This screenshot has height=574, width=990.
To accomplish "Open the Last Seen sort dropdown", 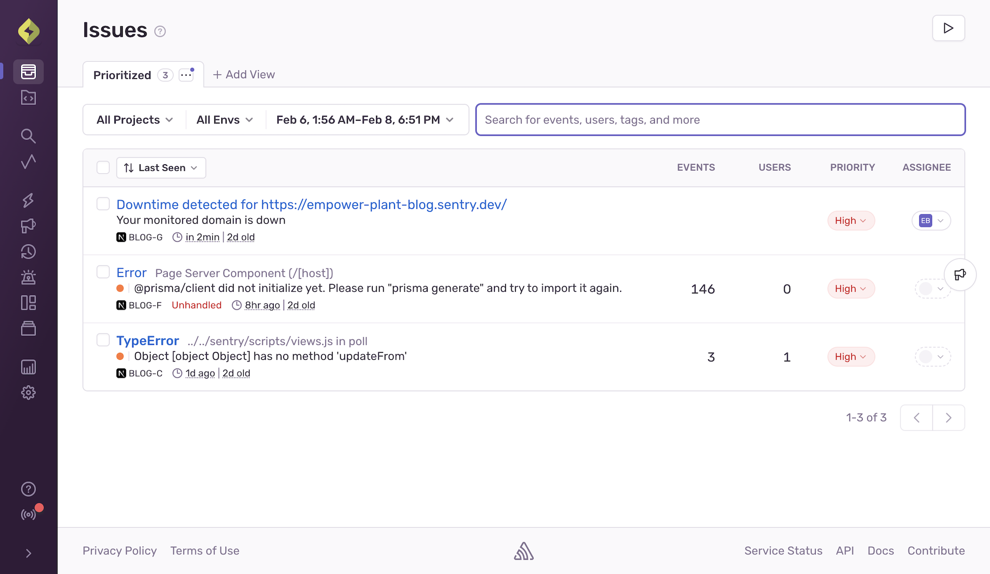I will (x=161, y=168).
